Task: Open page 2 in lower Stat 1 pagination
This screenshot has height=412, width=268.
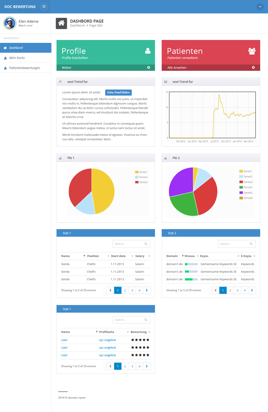Action: (x=125, y=366)
